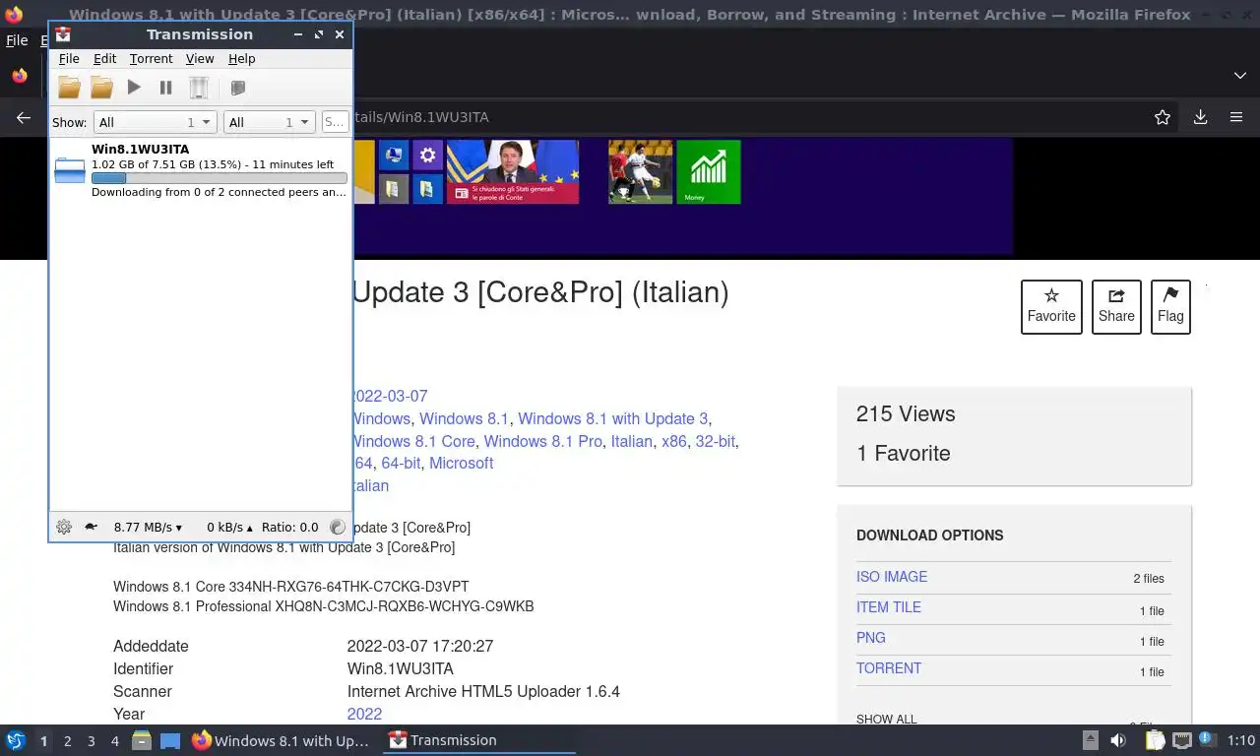Open upload speed menu 0 kB/s
This screenshot has height=756, width=1260.
tap(229, 528)
